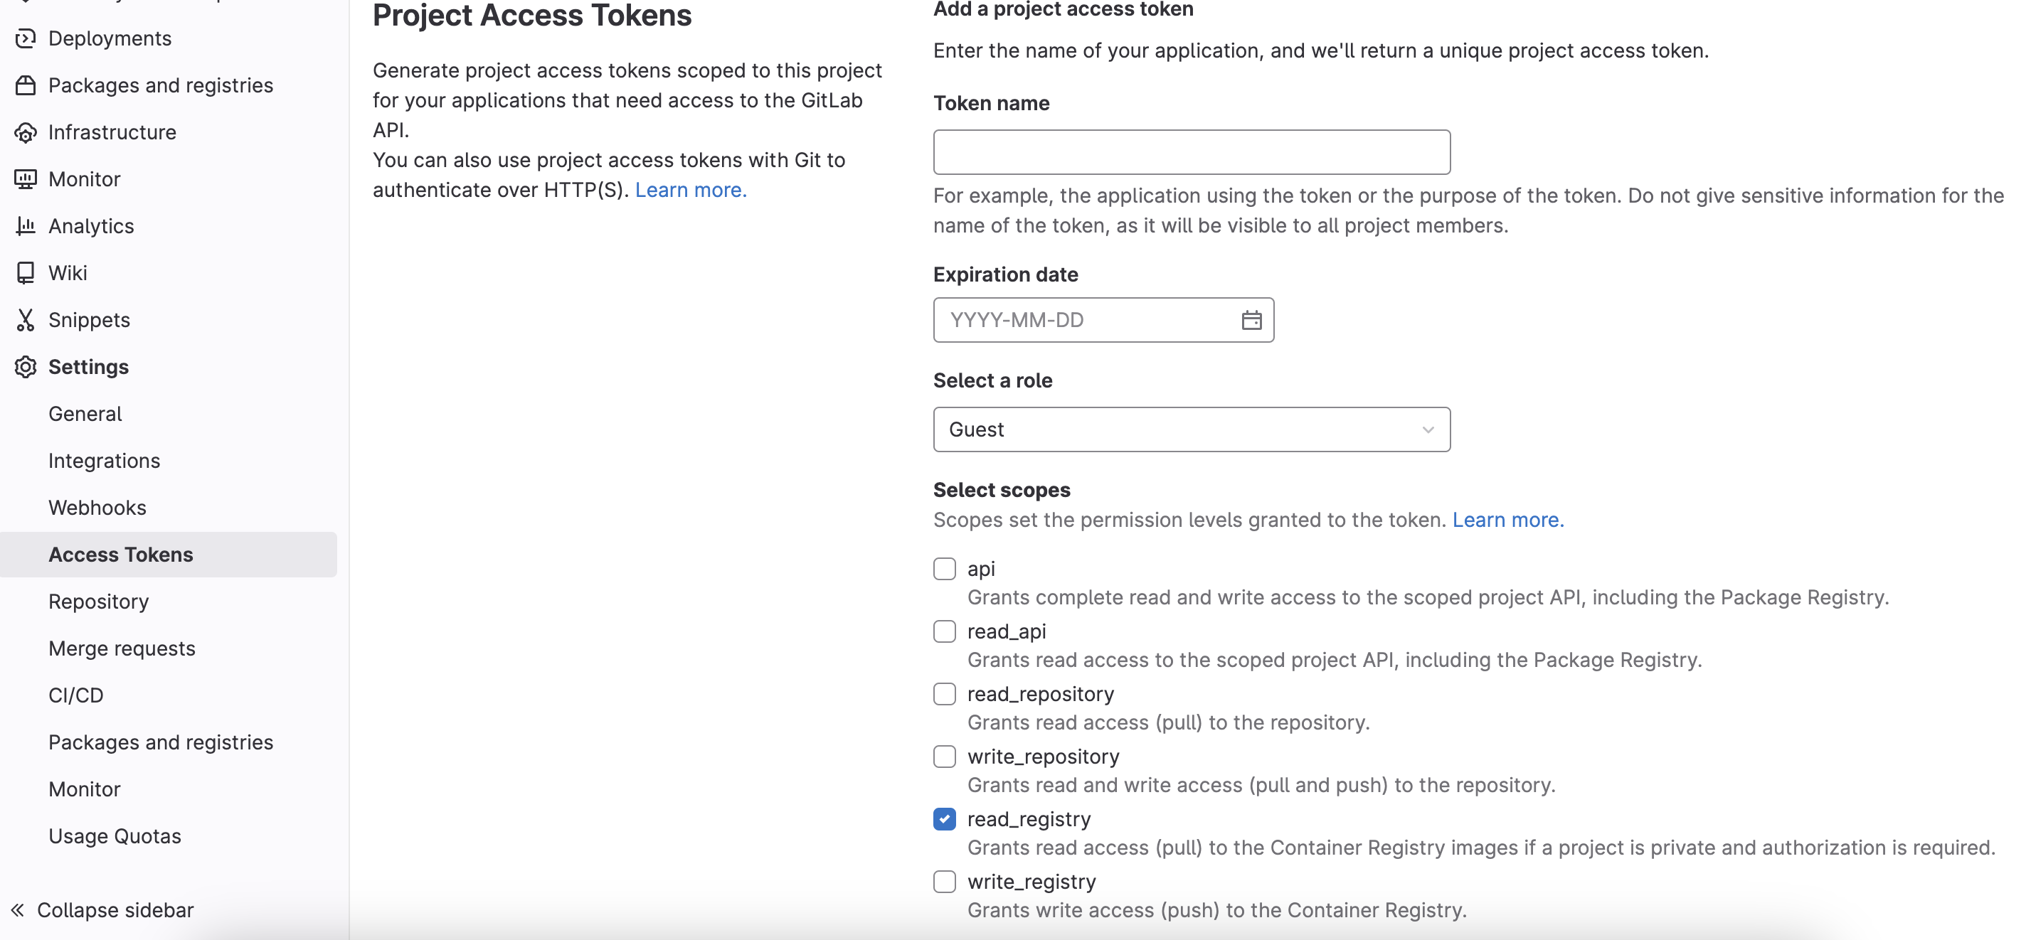Click the Infrastructure cloud gear icon
This screenshot has height=940, width=2026.
click(25, 133)
